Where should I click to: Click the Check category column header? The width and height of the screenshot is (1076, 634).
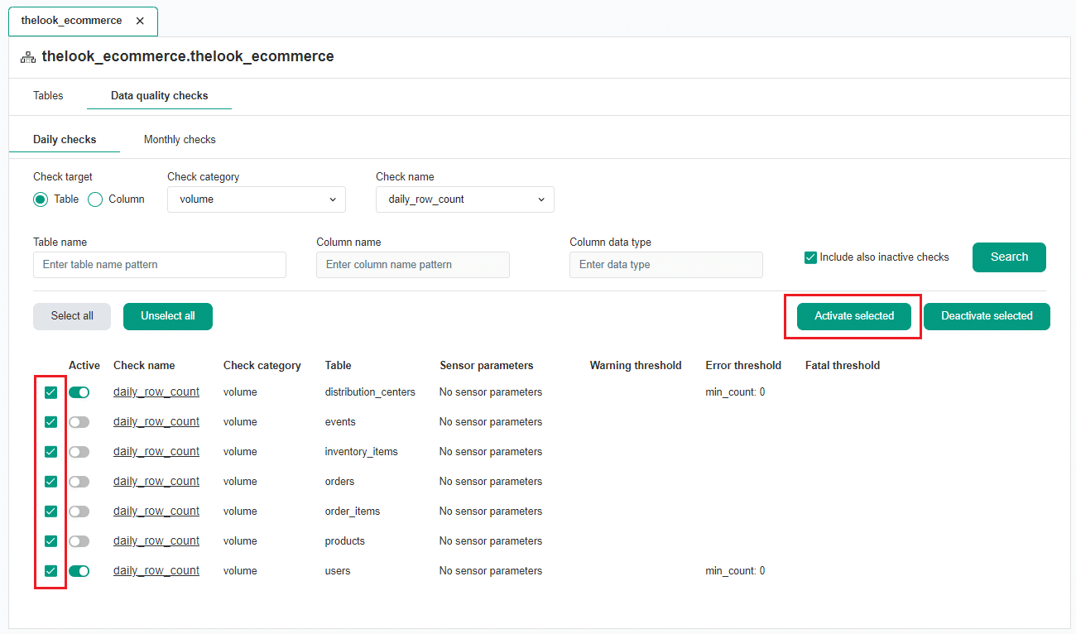click(262, 365)
